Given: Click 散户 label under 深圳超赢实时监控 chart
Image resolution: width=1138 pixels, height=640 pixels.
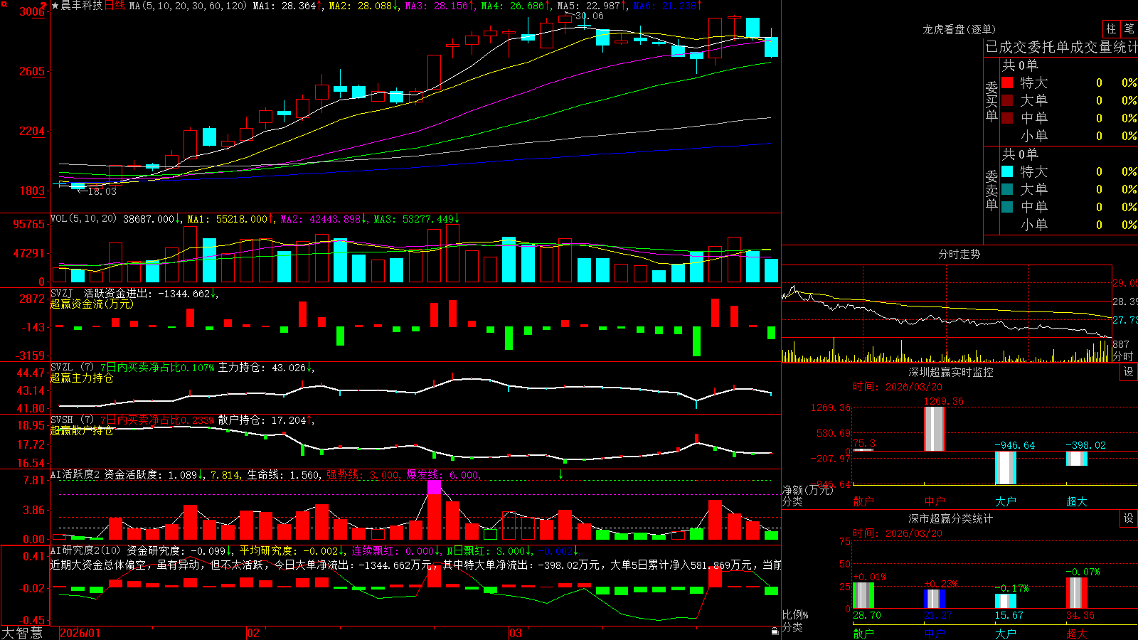Looking at the screenshot, I should click(863, 501).
